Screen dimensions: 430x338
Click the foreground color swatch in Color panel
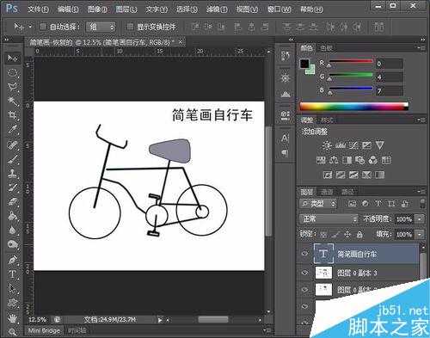tap(304, 64)
